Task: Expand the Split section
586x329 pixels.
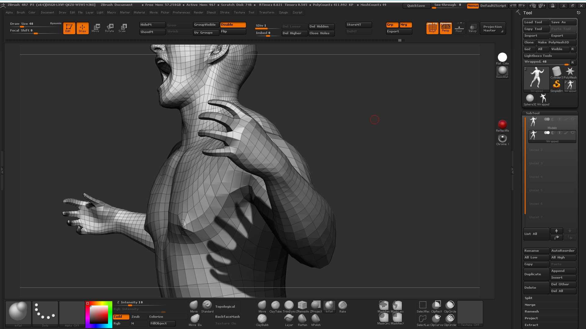Action: (528, 298)
